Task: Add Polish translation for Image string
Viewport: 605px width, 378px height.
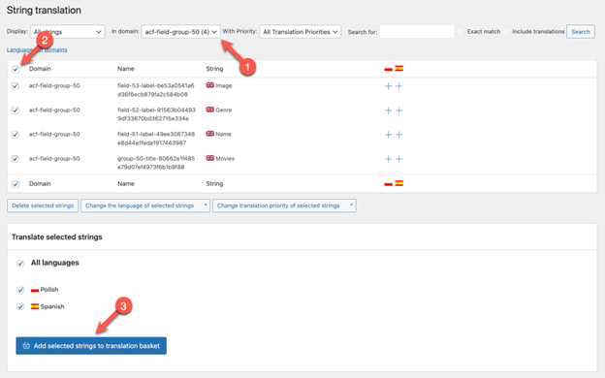Action: pos(388,86)
